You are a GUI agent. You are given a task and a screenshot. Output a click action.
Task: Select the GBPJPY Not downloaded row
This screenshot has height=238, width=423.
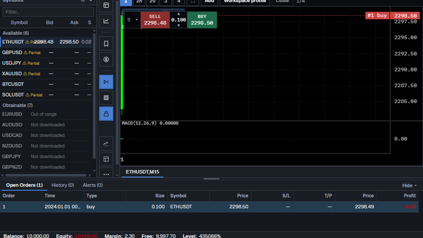point(46,156)
